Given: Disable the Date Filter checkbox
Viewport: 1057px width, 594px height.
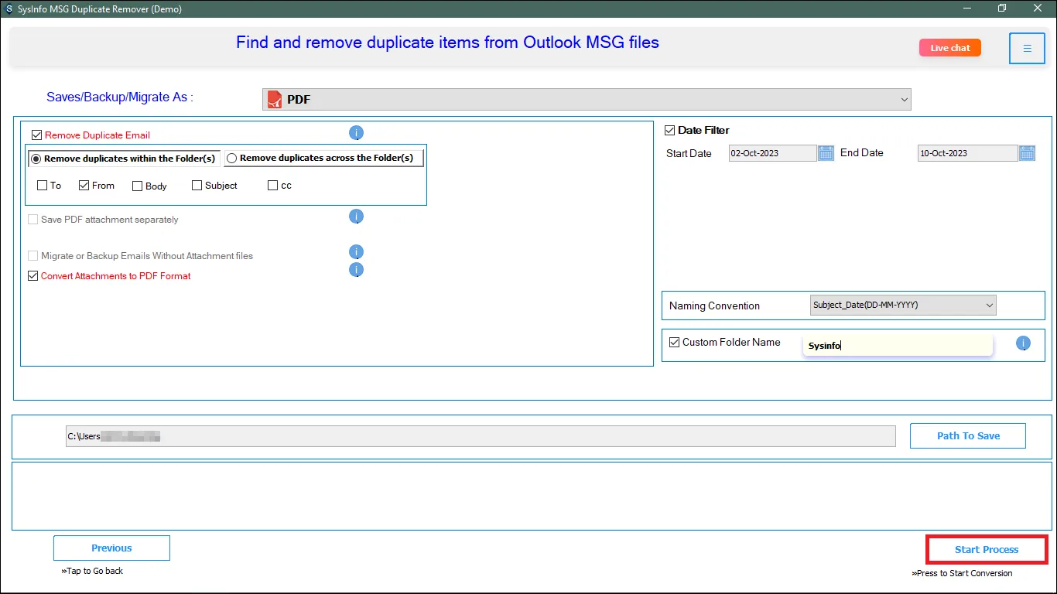Looking at the screenshot, I should point(670,131).
